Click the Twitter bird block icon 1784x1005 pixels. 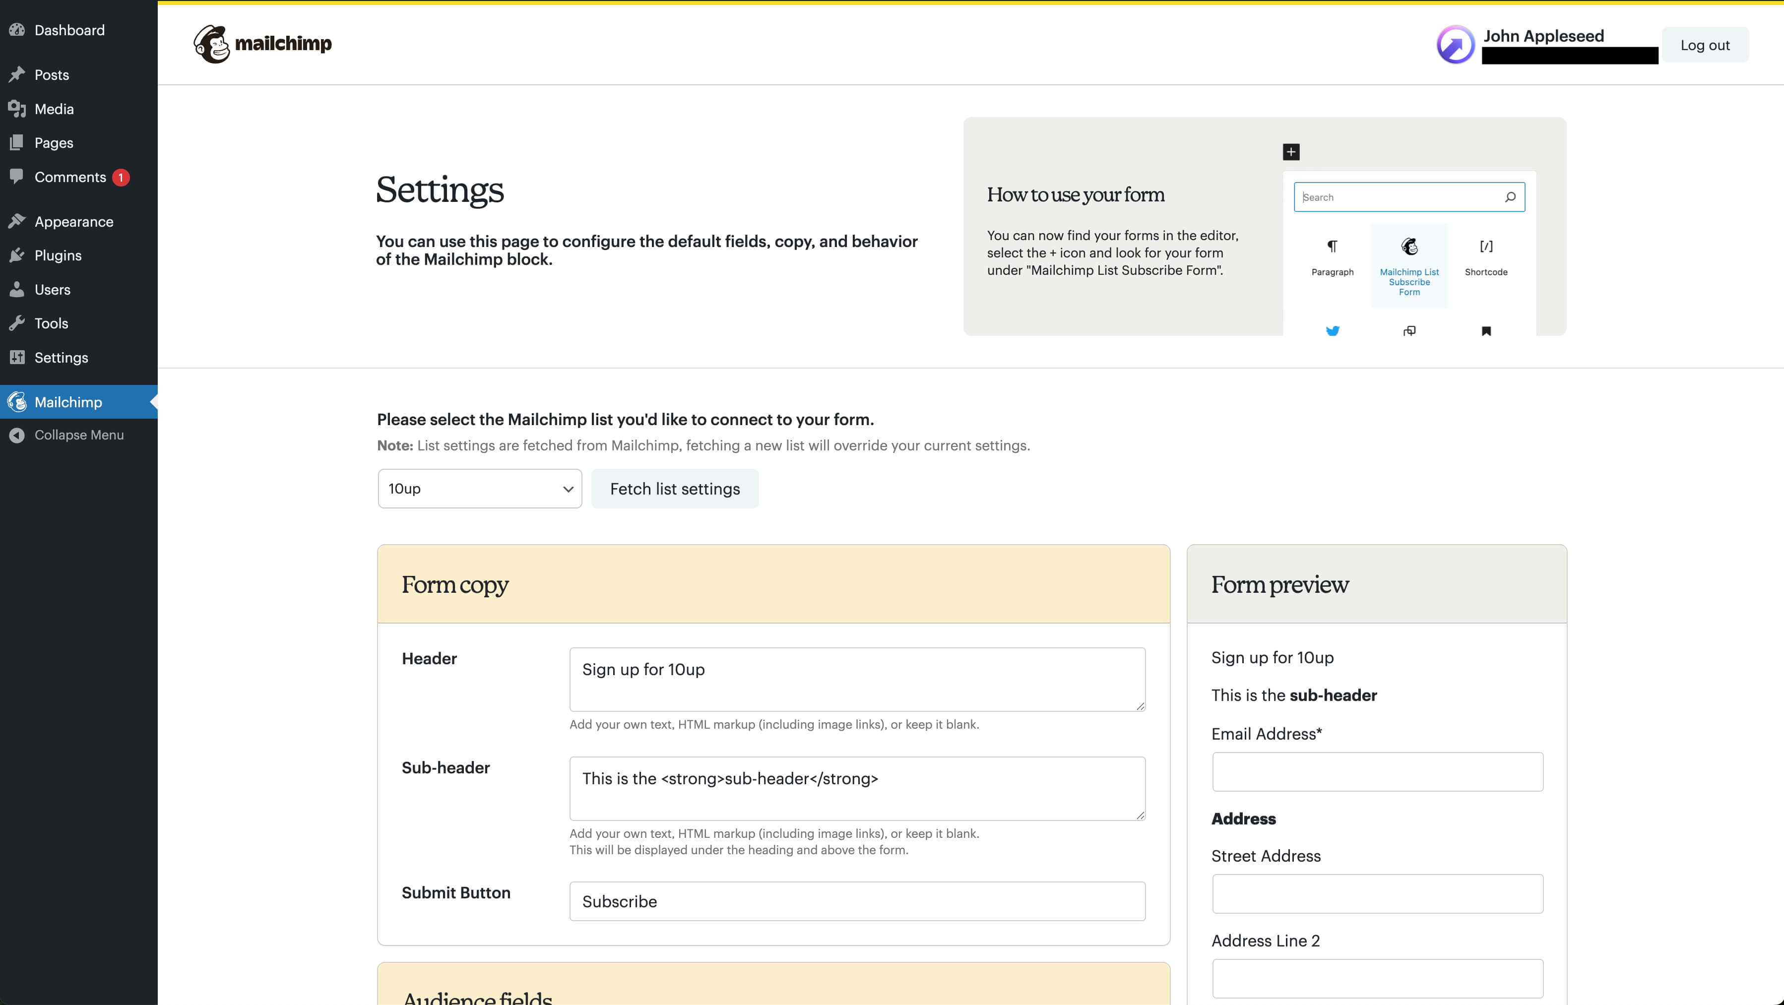click(1333, 331)
